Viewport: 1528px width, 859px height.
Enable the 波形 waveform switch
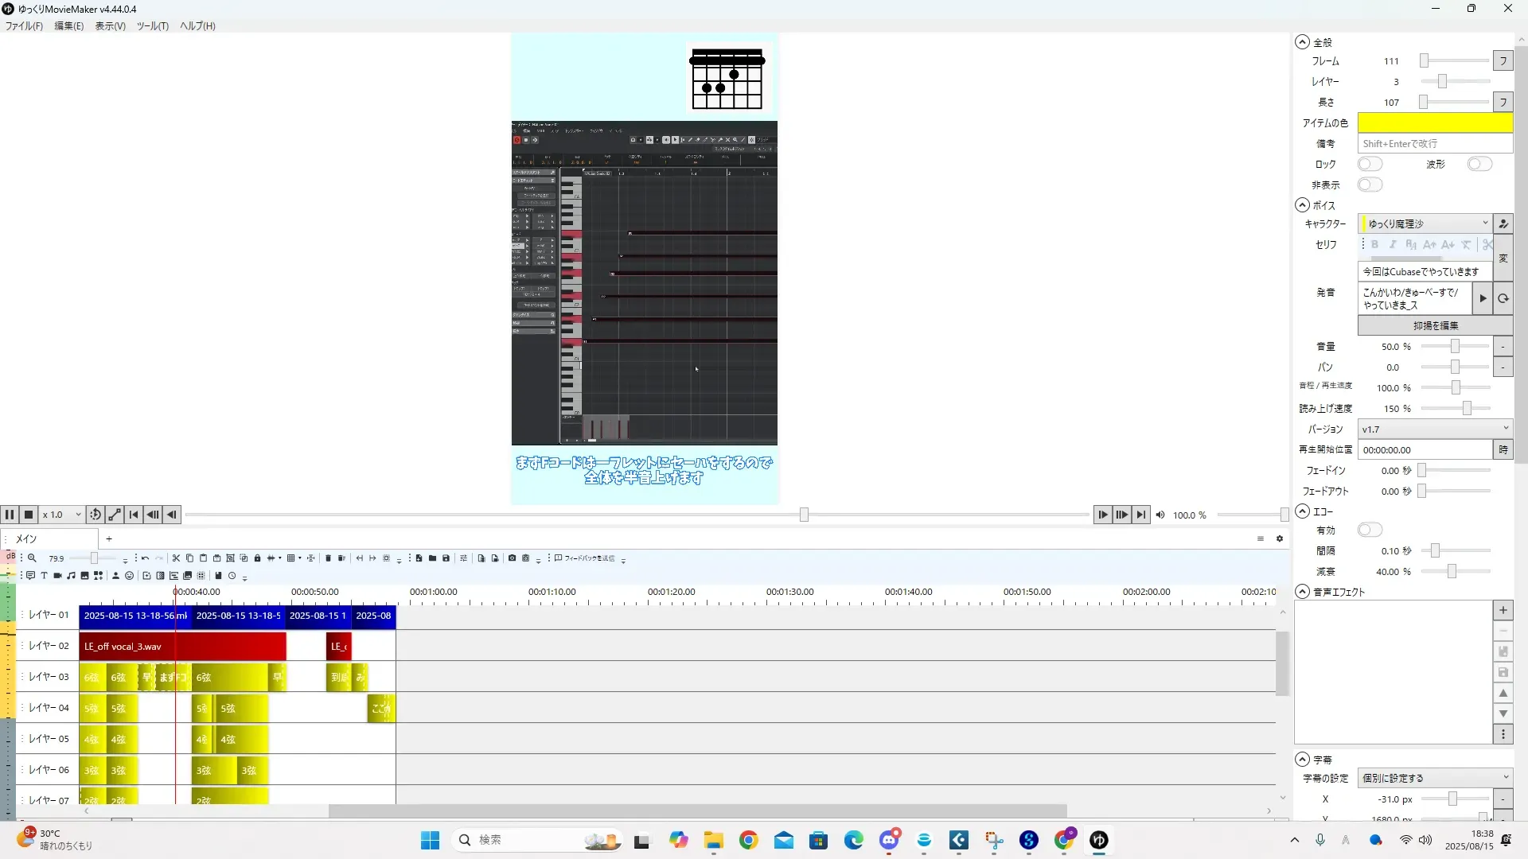[x=1479, y=164]
